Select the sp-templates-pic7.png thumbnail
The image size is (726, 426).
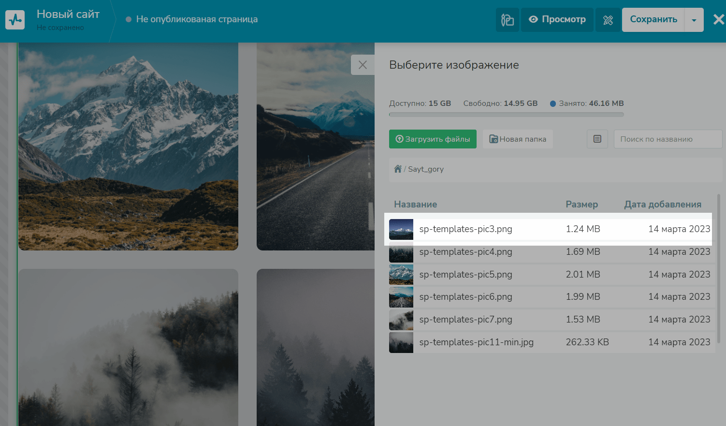coord(401,320)
